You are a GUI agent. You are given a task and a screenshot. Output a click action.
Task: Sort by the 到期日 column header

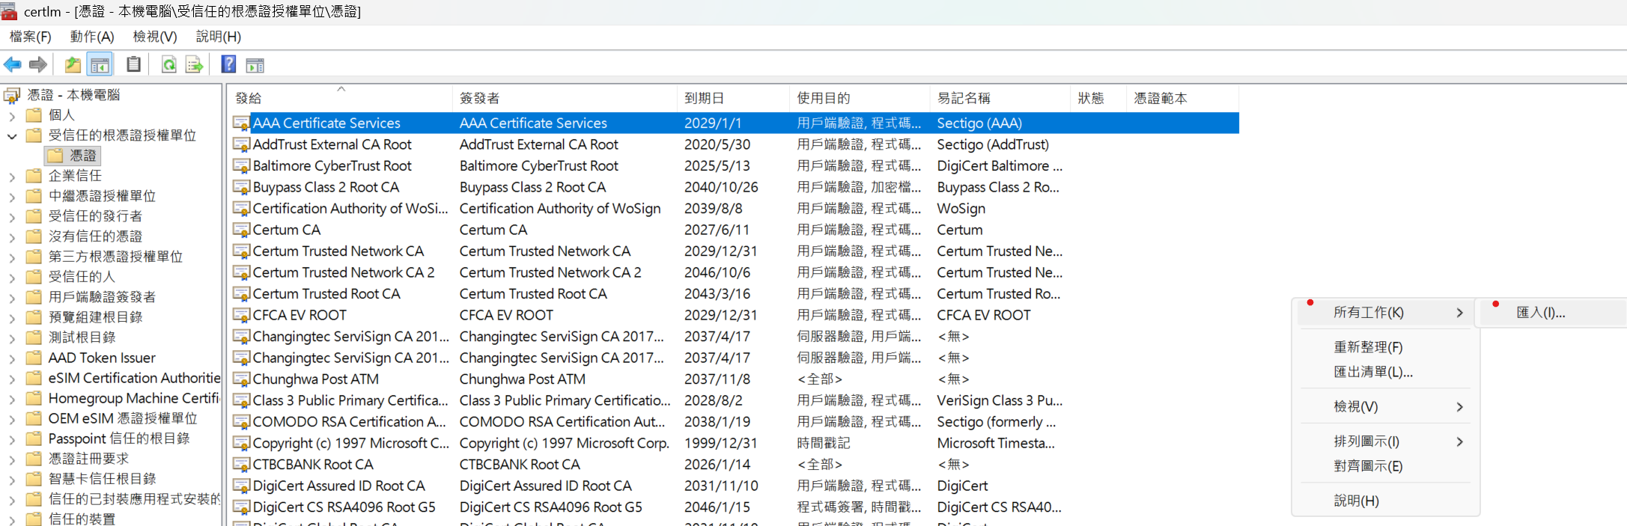(x=733, y=98)
